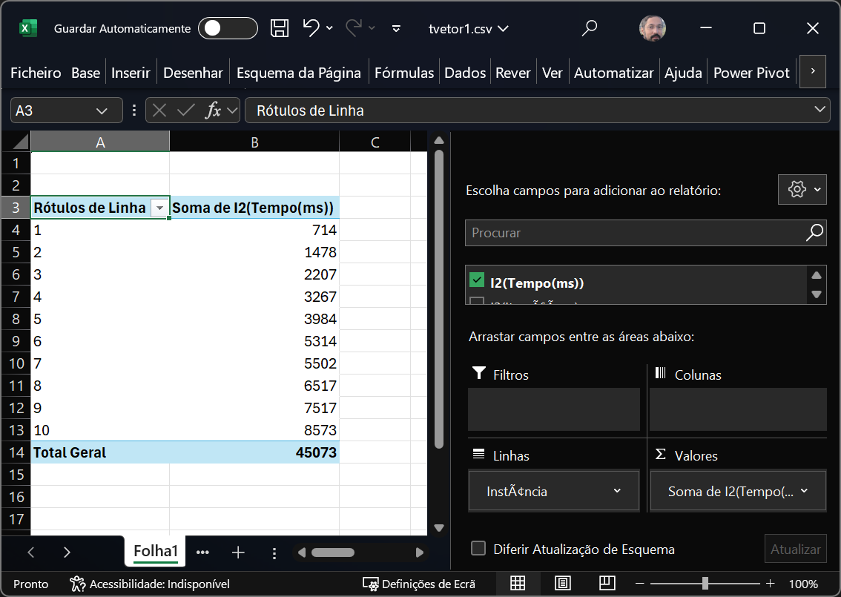Viewport: 841px width, 597px height.
Task: Open the pivot fields gear tools menu
Action: pos(797,190)
